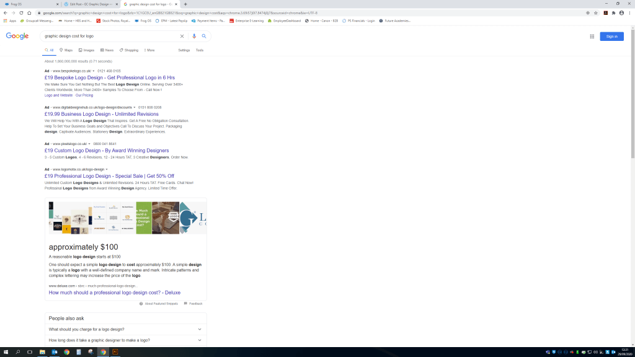The height and width of the screenshot is (357, 635).
Task: Bookmark this page with the star icon
Action: point(596,12)
